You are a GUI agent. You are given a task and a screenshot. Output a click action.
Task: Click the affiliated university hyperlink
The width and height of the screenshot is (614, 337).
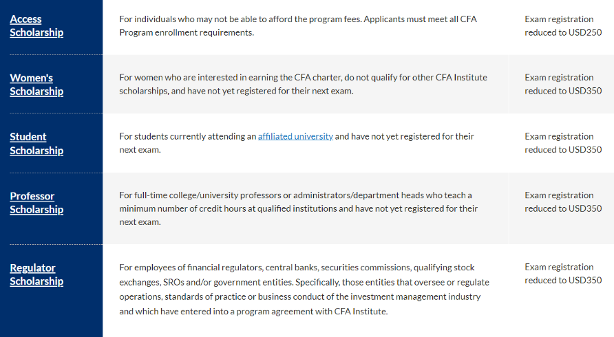pyautogui.click(x=295, y=136)
